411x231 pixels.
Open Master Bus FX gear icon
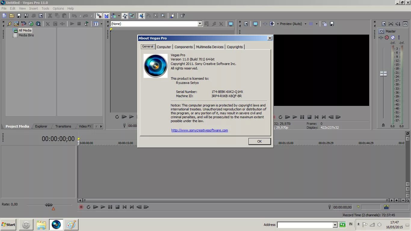pos(387,38)
